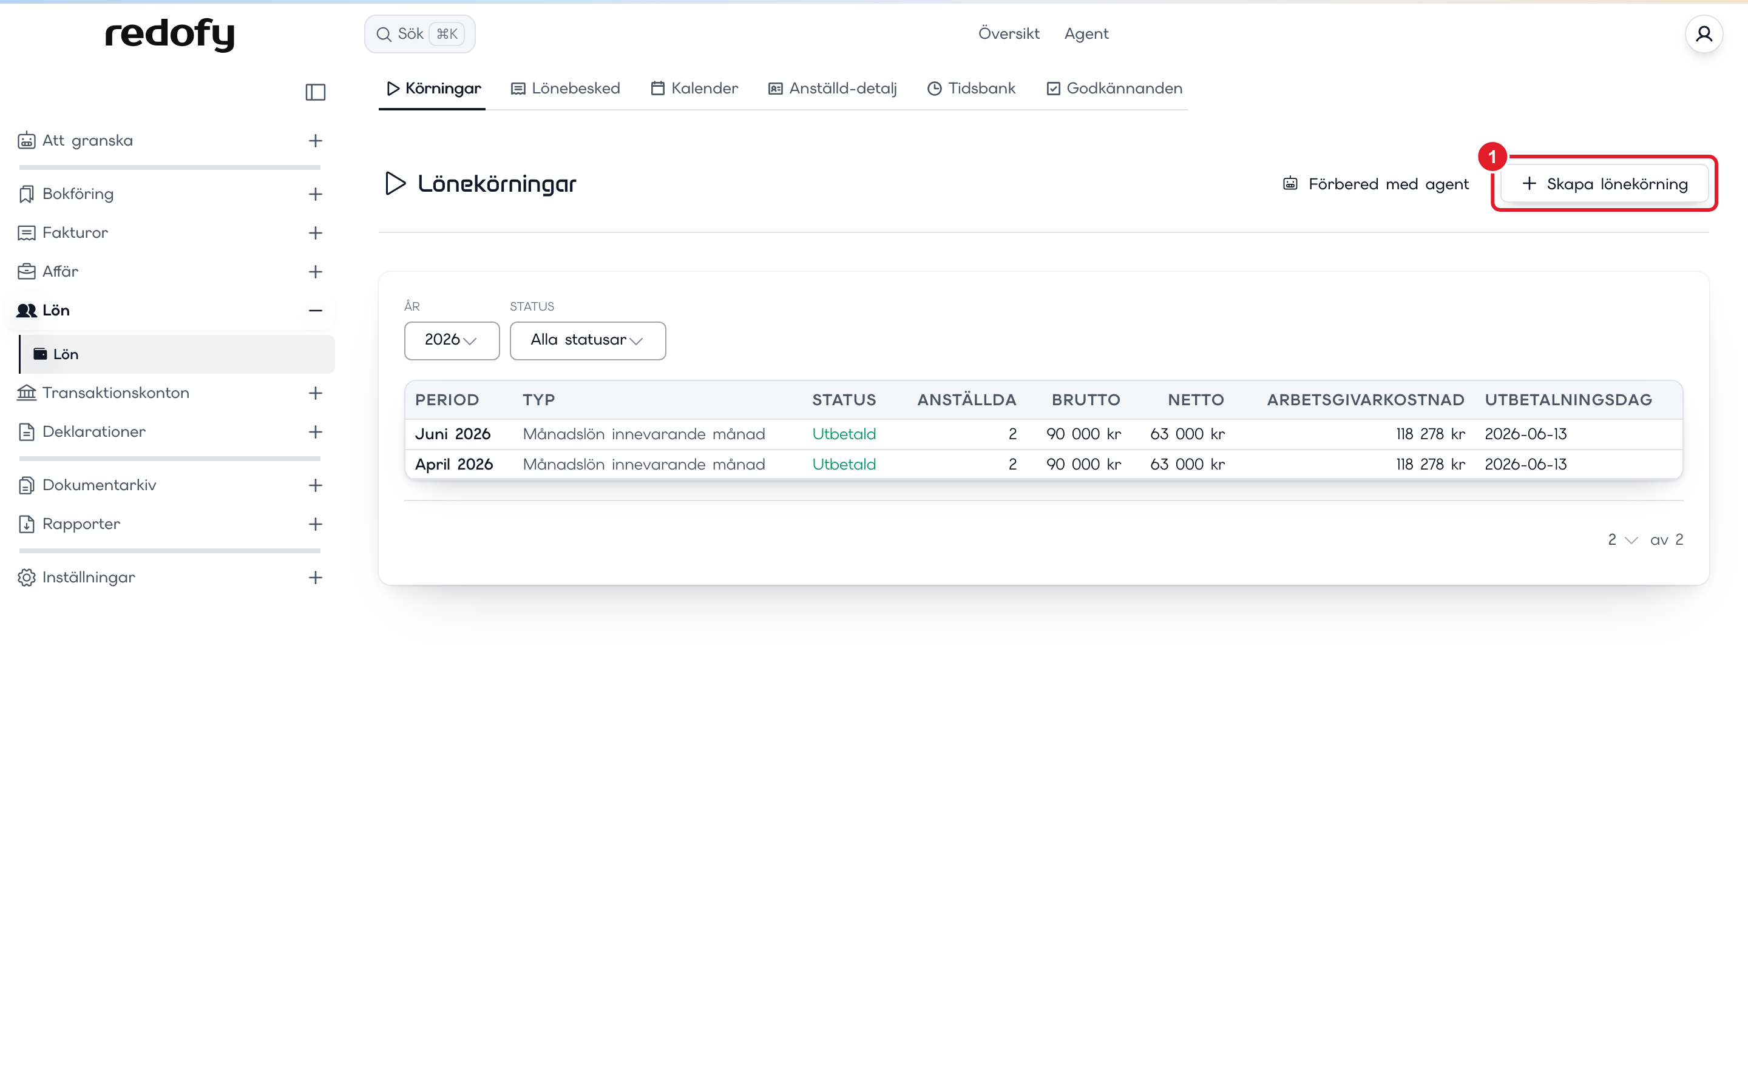Click Förbered med agent button
Viewport: 1748px width, 1092px height.
coord(1375,183)
